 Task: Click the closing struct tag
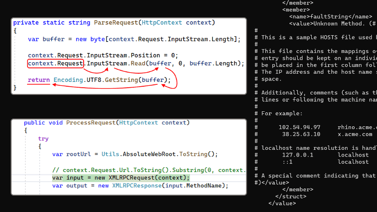click(291, 197)
